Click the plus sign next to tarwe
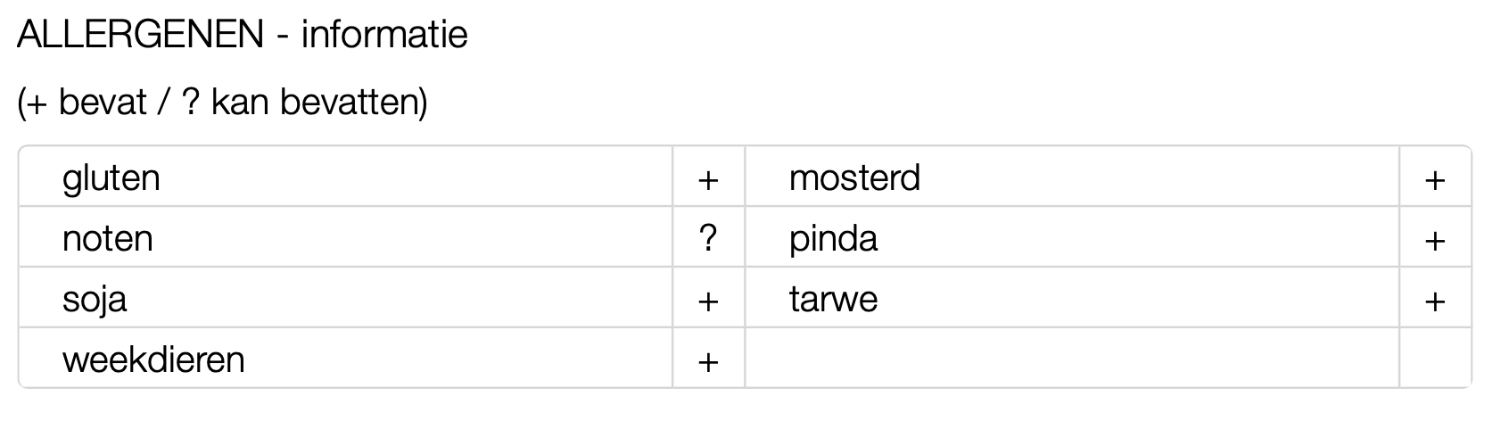 (x=1435, y=301)
